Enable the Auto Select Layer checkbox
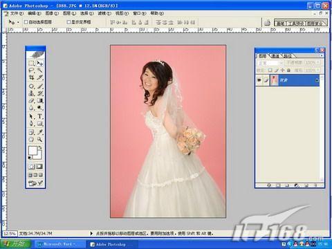The width and height of the screenshot is (332, 249). pyautogui.click(x=26, y=22)
